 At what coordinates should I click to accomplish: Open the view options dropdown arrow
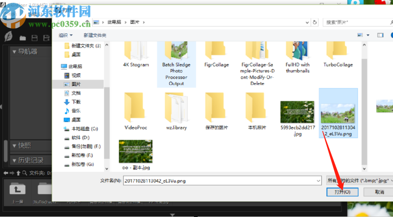tap(368, 35)
